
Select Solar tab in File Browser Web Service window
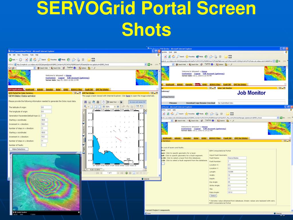(x=197, y=85)
